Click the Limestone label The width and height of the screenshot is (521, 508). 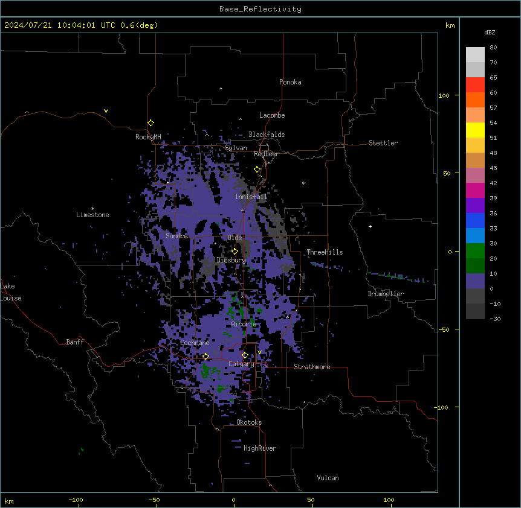click(x=92, y=215)
